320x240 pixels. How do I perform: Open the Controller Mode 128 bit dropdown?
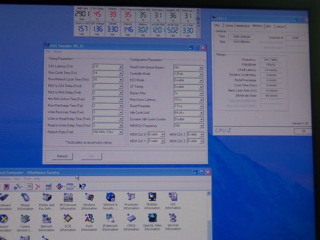[201, 74]
